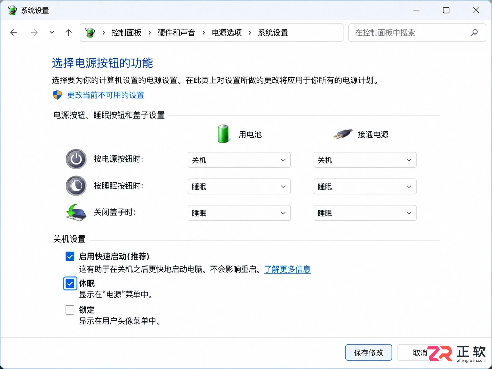This screenshot has height=369, width=492.
Task: Click the shield icon beside 更改当前不可用的设置
Action: (x=57, y=95)
